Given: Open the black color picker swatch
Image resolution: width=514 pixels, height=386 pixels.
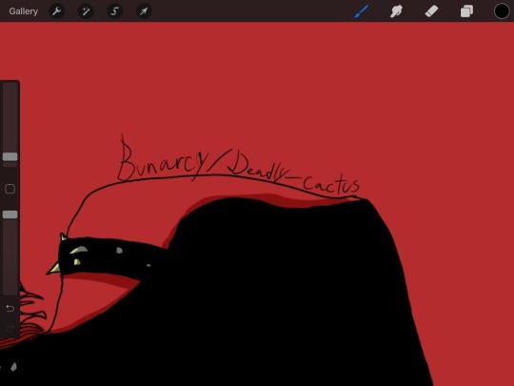Looking at the screenshot, I should pos(502,11).
